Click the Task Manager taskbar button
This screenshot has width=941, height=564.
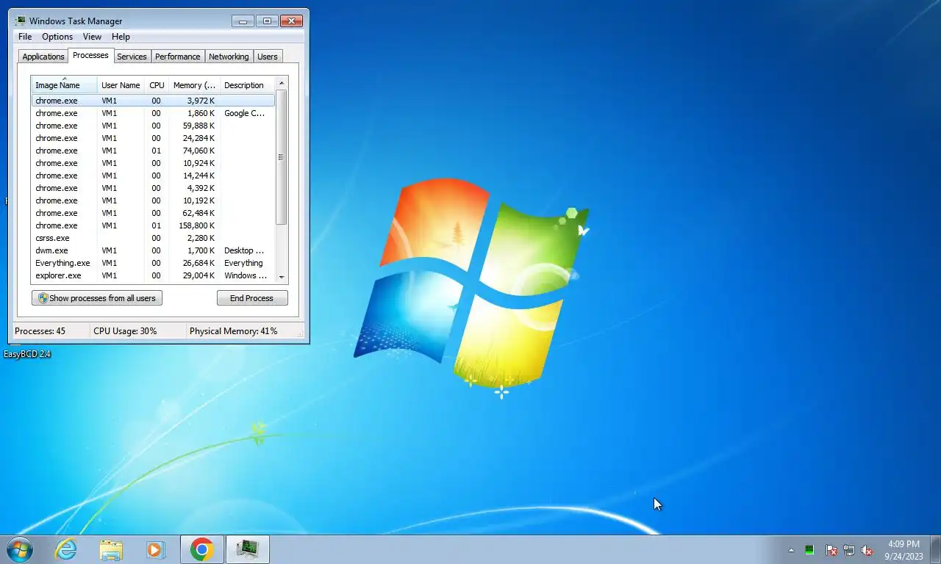[248, 549]
